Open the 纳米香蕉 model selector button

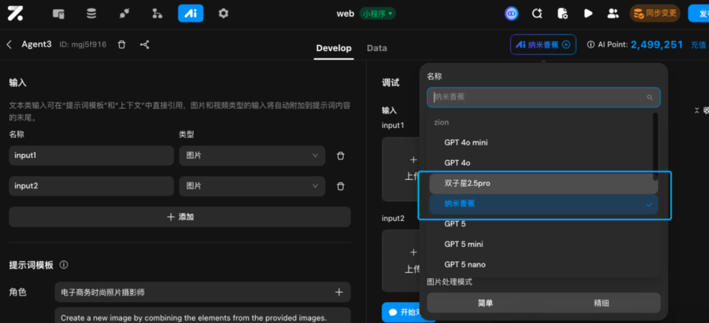(543, 44)
